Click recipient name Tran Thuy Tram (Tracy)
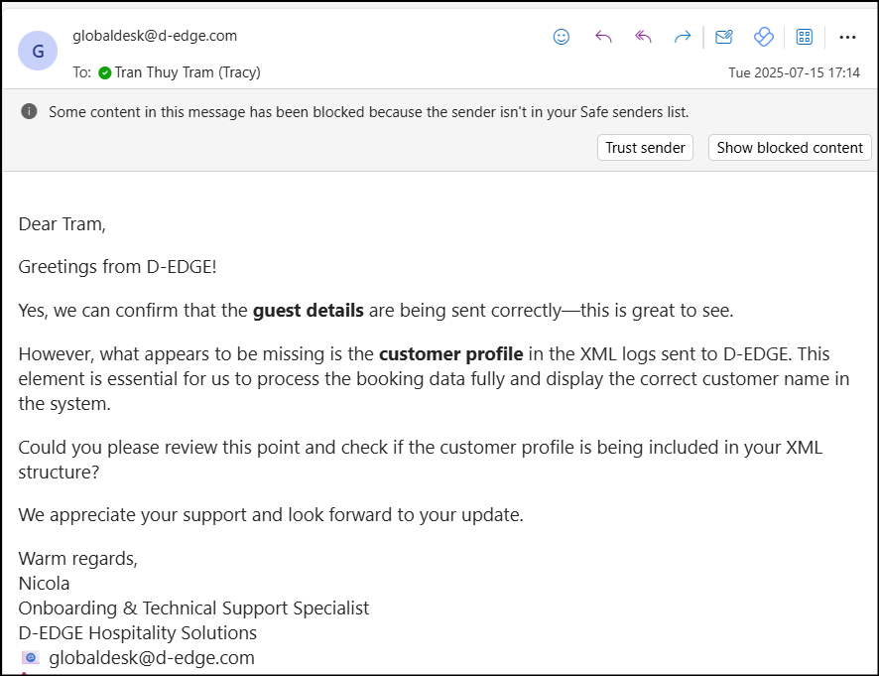 [x=188, y=72]
